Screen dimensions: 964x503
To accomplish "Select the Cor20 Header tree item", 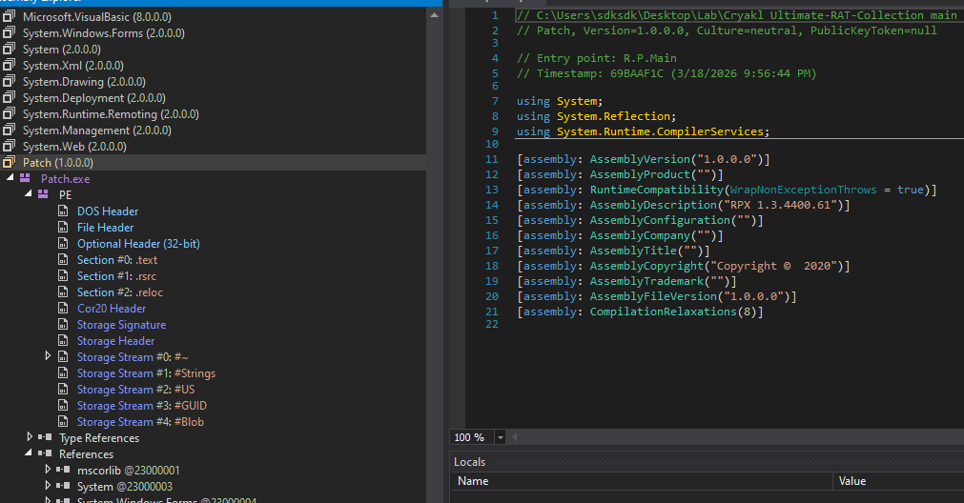I will (x=112, y=309).
